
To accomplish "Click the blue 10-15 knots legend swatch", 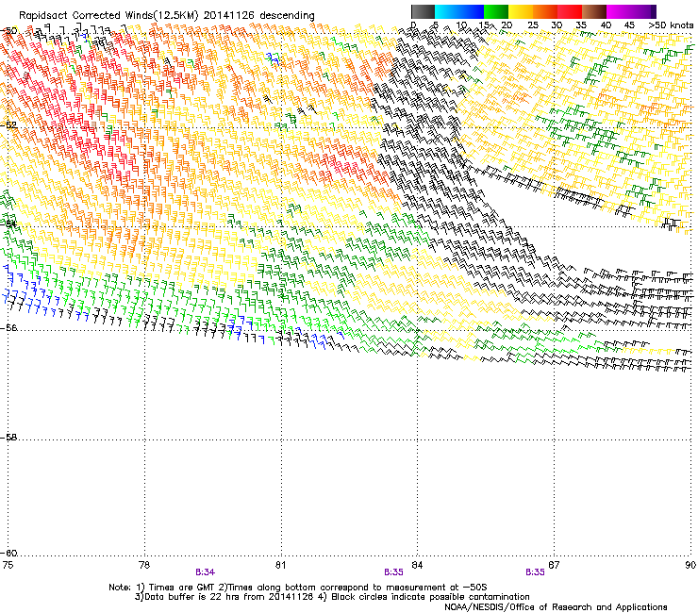I will (472, 11).
